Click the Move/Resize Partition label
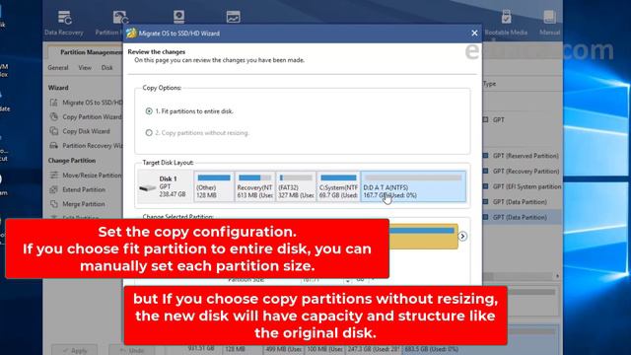The image size is (631, 355). point(92,176)
